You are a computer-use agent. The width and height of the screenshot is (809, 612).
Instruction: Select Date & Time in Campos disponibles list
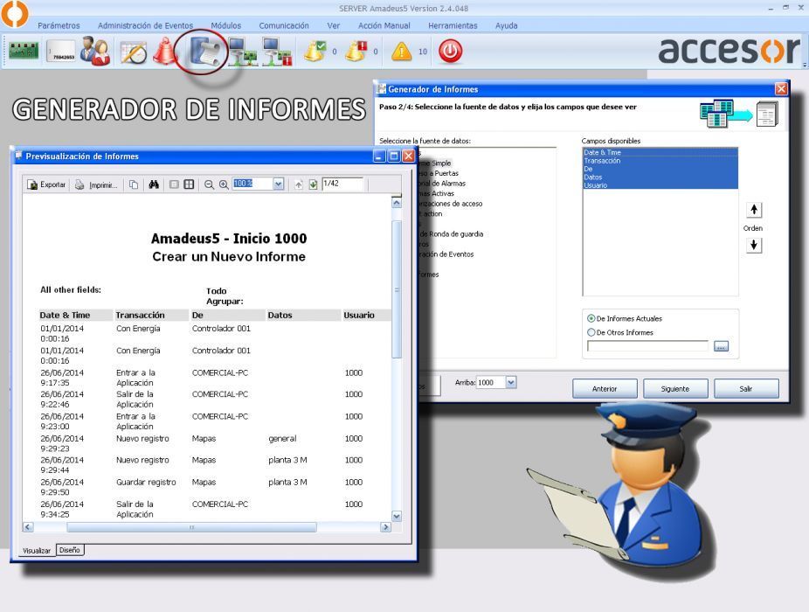[x=660, y=152]
